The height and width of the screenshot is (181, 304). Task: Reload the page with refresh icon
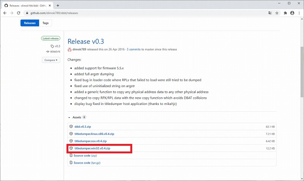point(18,13)
